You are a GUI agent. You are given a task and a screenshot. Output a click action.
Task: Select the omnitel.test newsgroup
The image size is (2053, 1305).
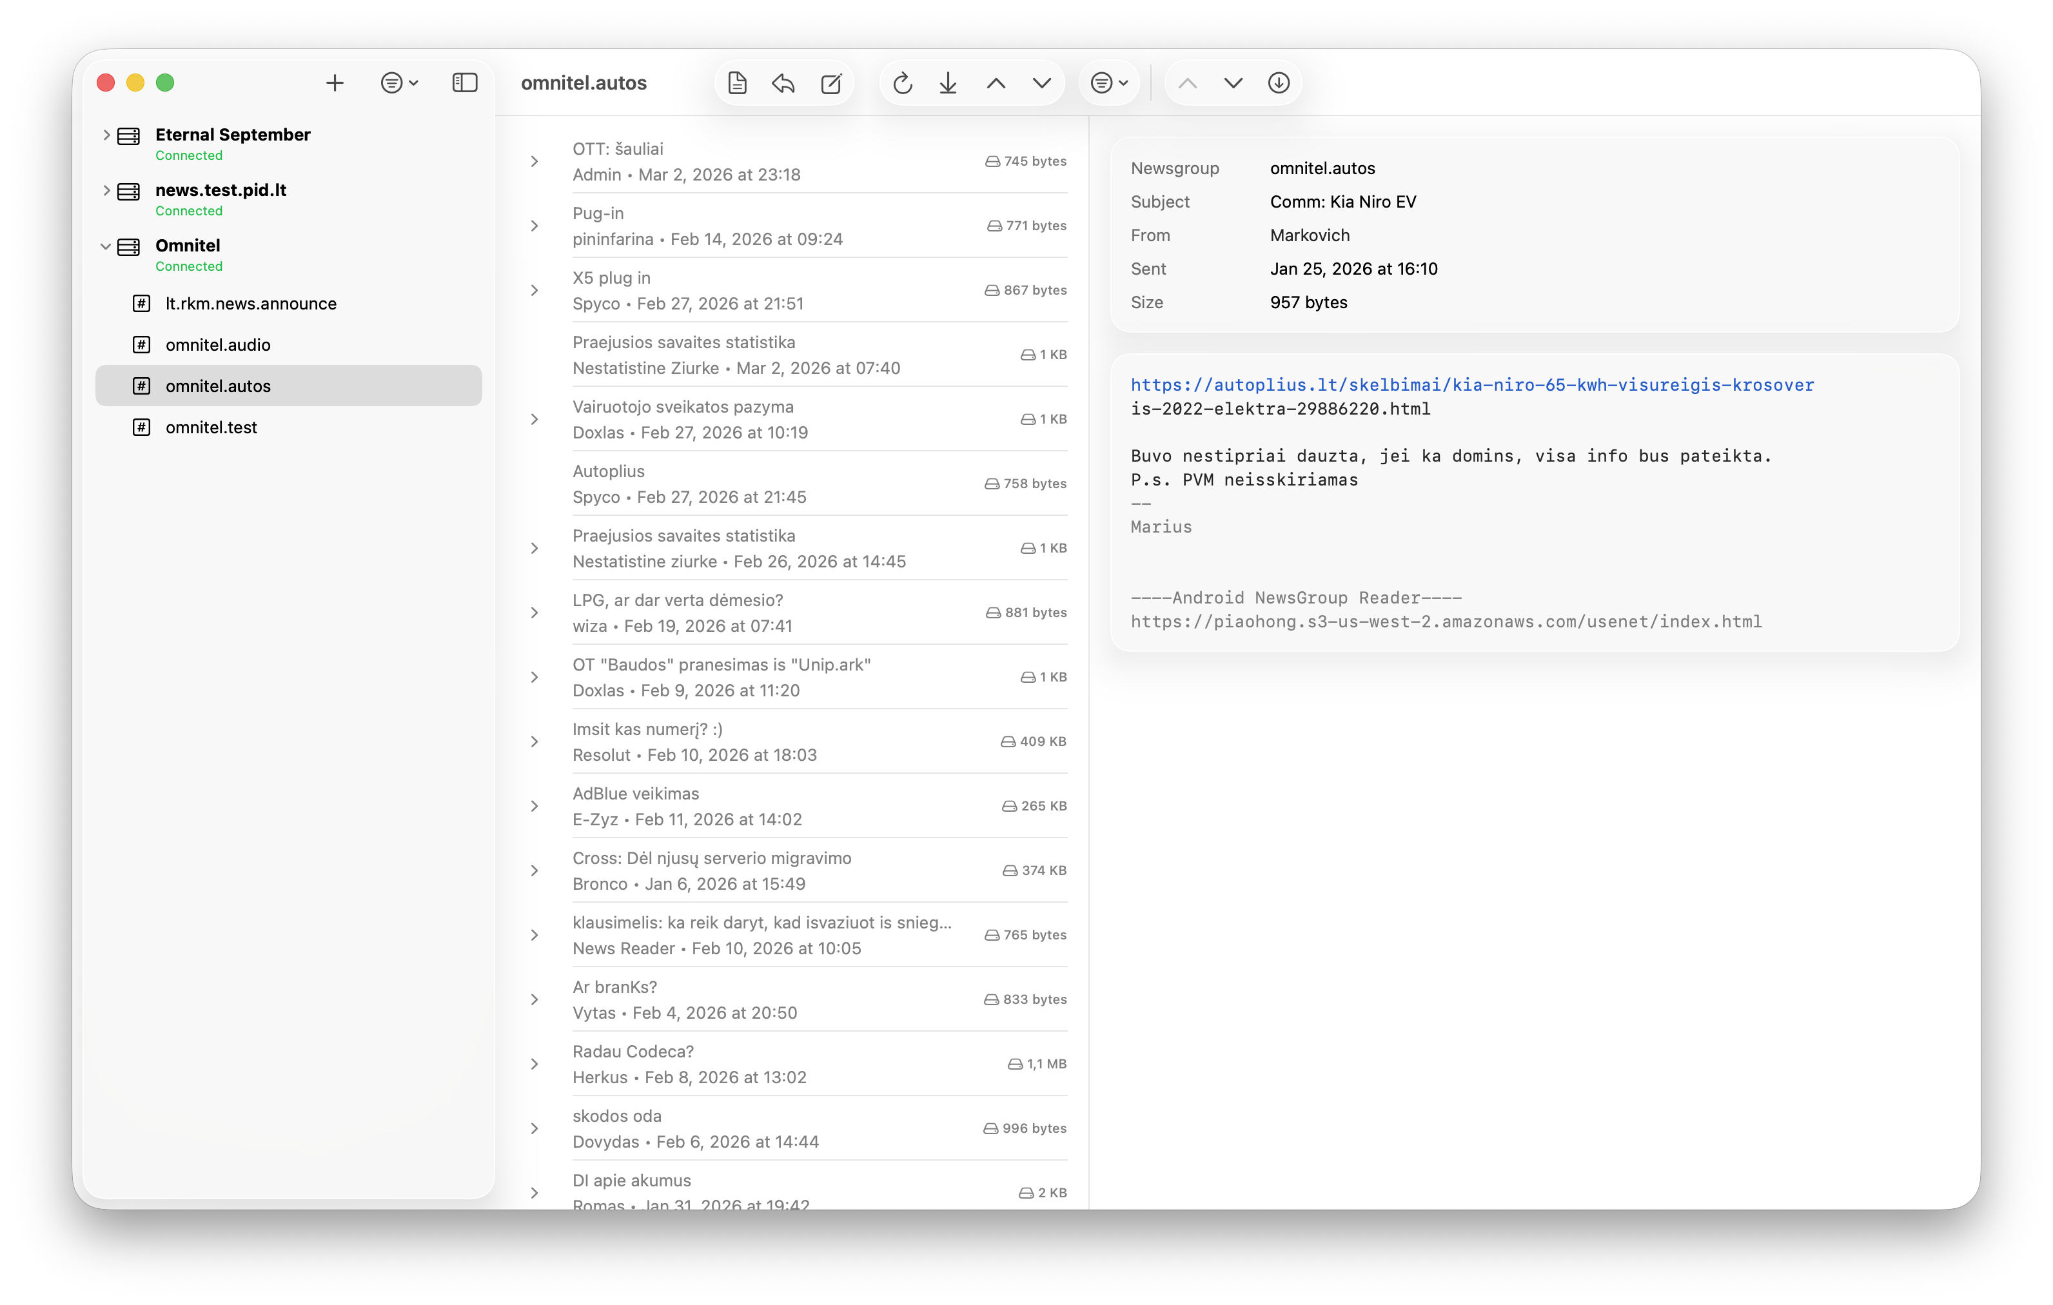(211, 427)
